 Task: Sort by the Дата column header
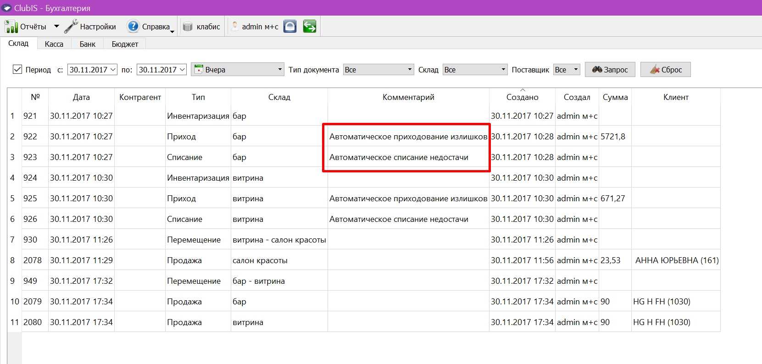click(x=81, y=97)
